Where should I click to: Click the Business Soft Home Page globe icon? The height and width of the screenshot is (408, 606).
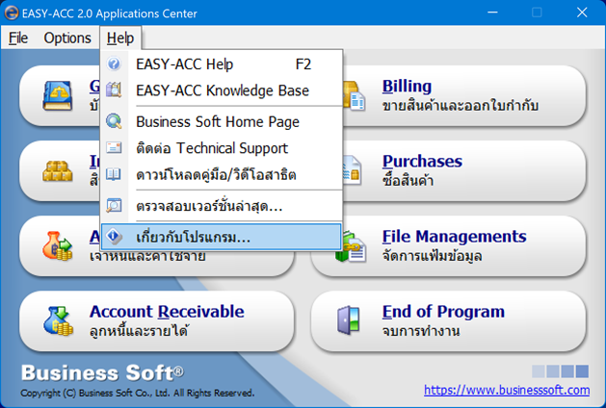115,122
